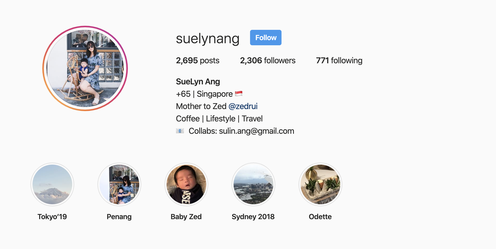Select the Sydney 2018 label text
Image resolution: width=496 pixels, height=249 pixels.
point(253,217)
